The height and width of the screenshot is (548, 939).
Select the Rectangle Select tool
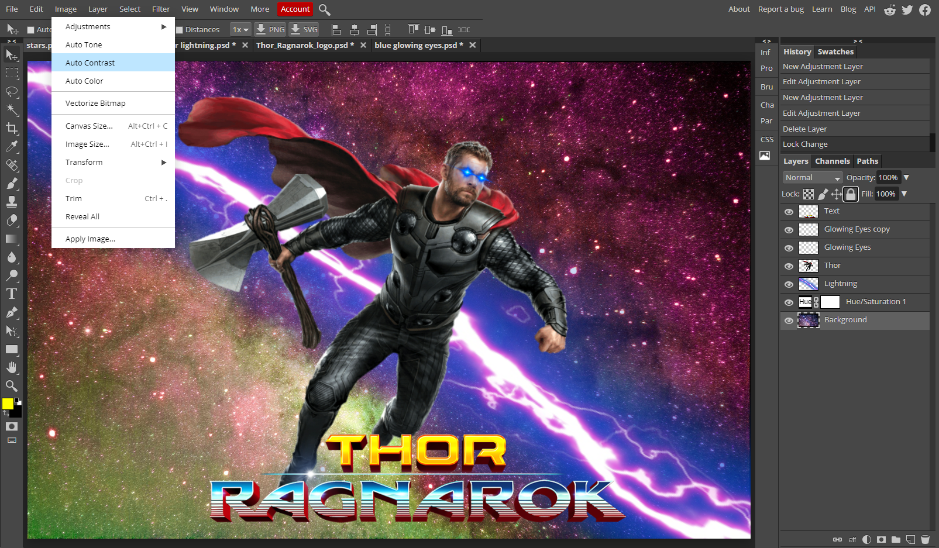(x=12, y=74)
